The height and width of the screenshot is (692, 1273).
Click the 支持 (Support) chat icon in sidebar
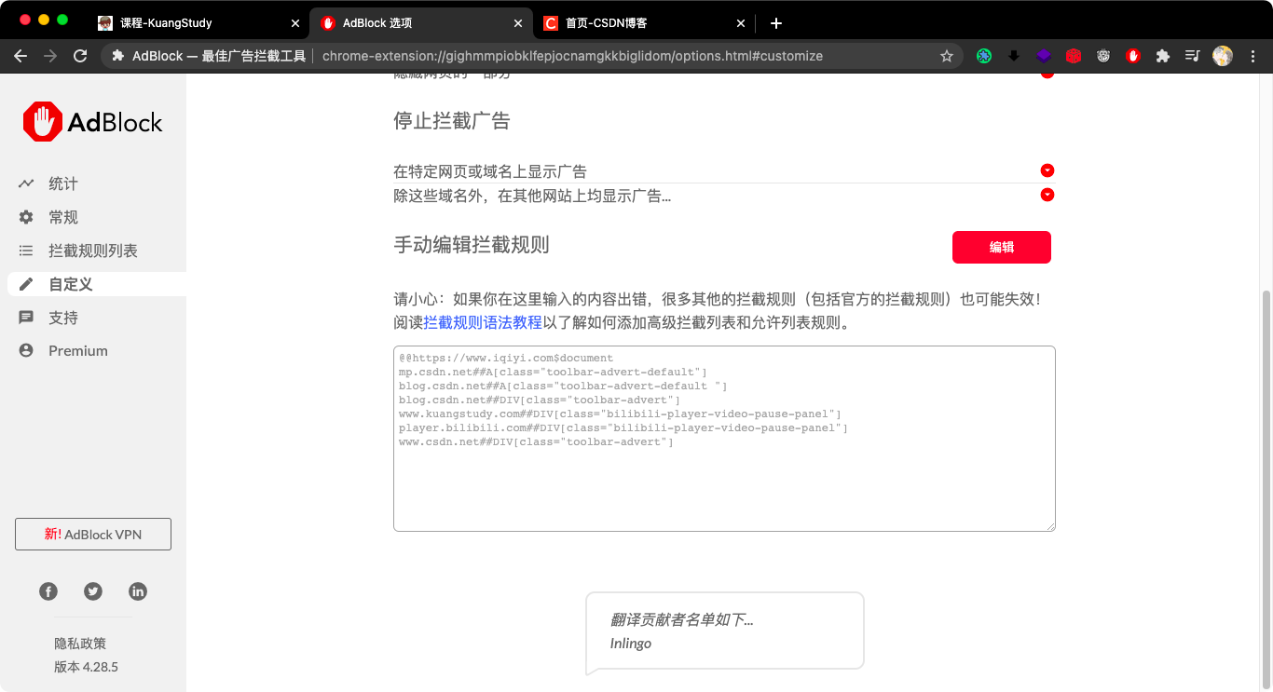click(x=62, y=318)
